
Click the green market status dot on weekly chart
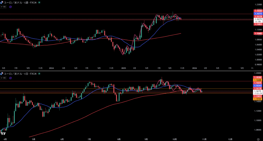pyautogui.click(x=39, y=2)
